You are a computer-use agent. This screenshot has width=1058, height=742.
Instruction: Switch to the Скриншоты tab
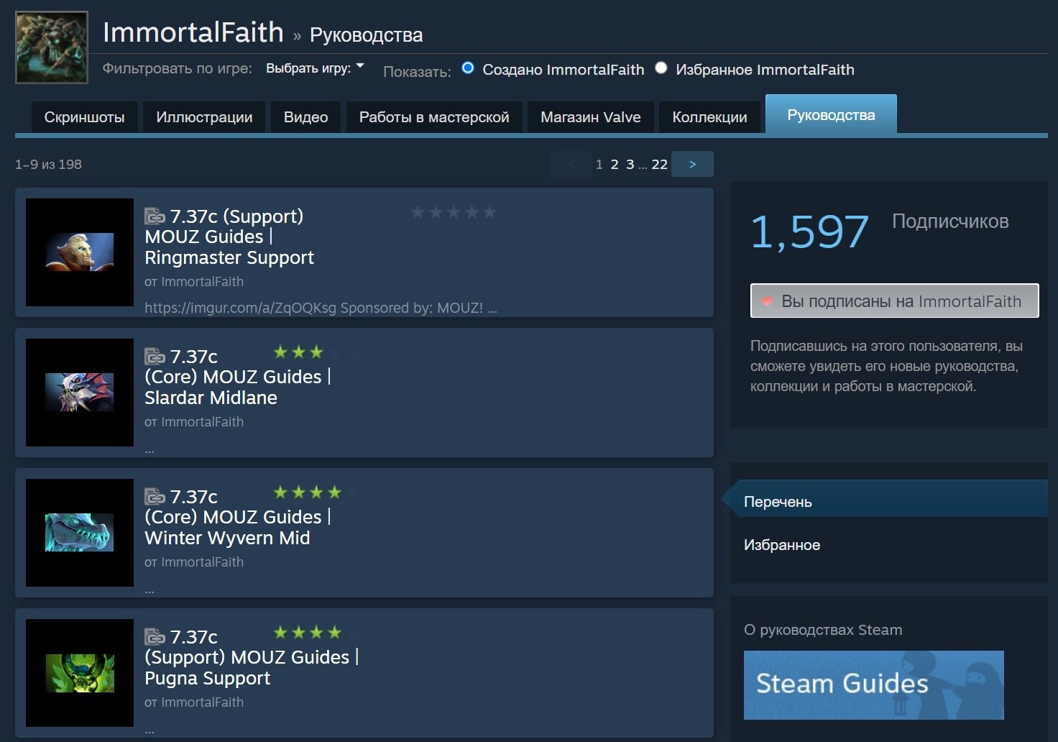(x=84, y=117)
